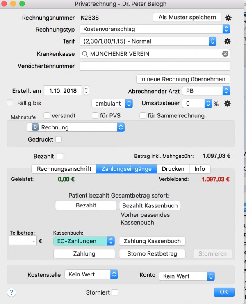Clear the Krankenkasse search field
Image resolution: width=246 pixels, height=304 pixels.
(x=225, y=54)
